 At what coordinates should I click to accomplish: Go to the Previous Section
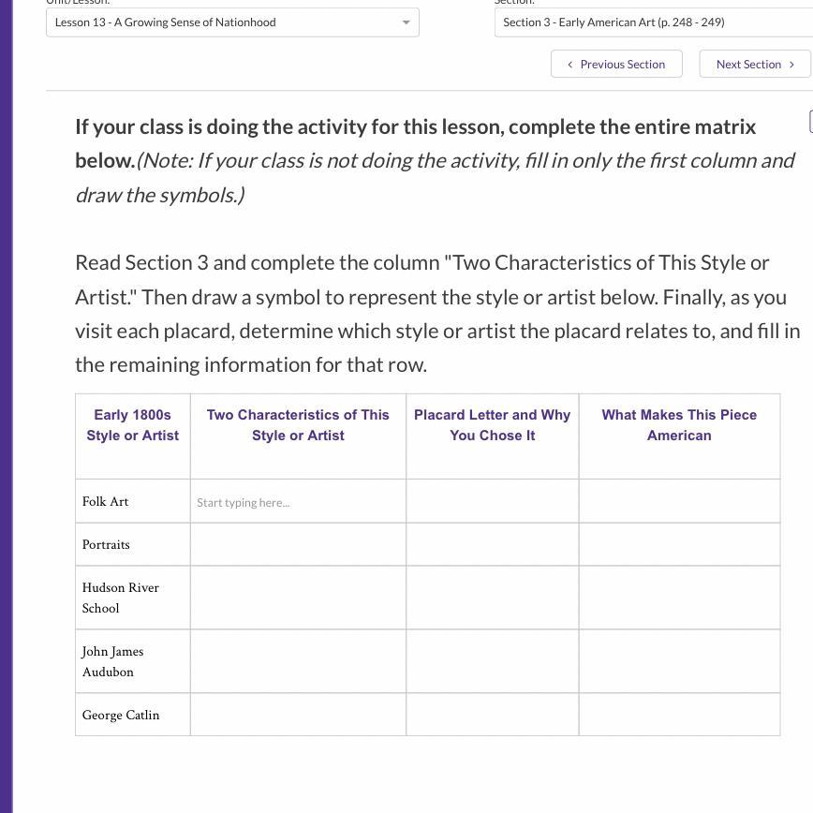point(616,65)
